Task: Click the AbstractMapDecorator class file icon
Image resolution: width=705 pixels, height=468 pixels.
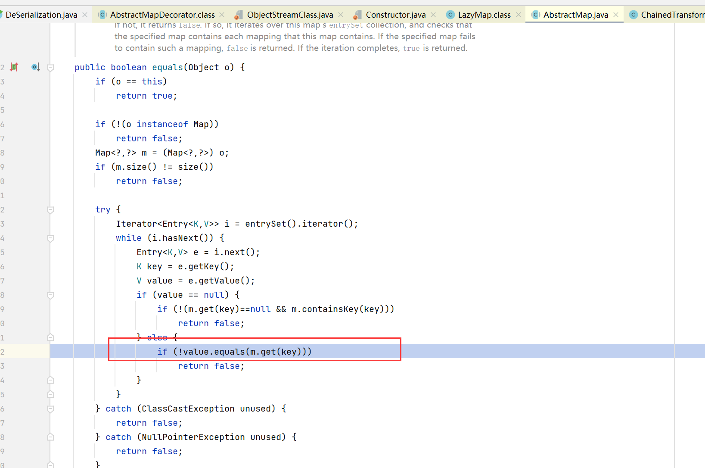Action: click(x=102, y=15)
